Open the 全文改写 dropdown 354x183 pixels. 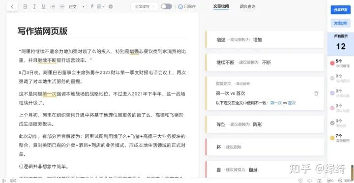pos(144,6)
